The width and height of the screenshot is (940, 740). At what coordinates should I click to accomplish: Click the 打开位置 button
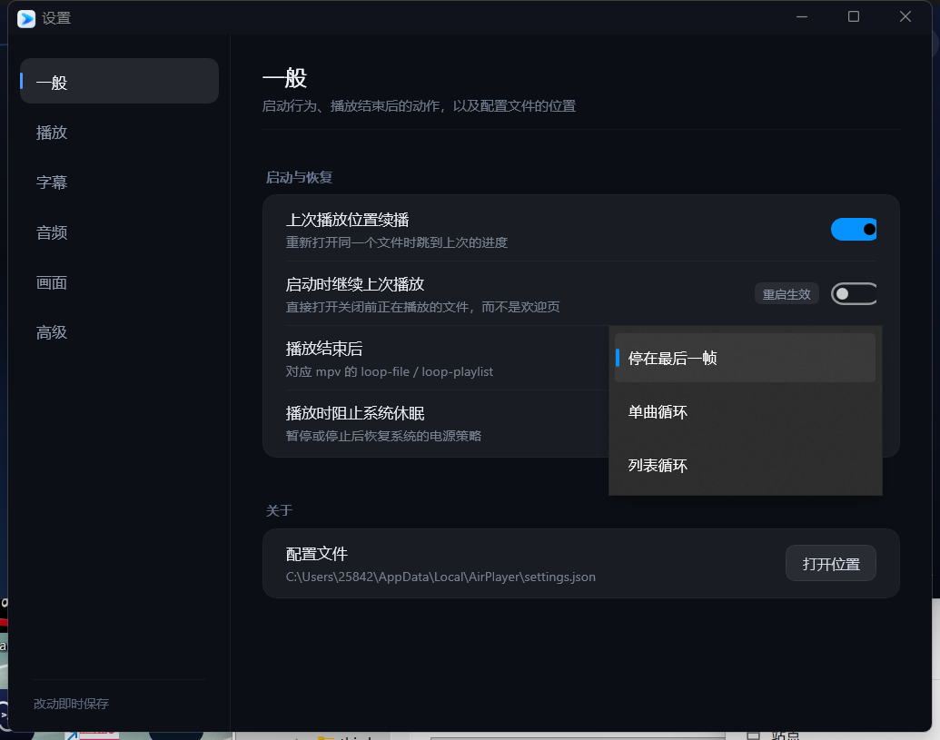[831, 563]
